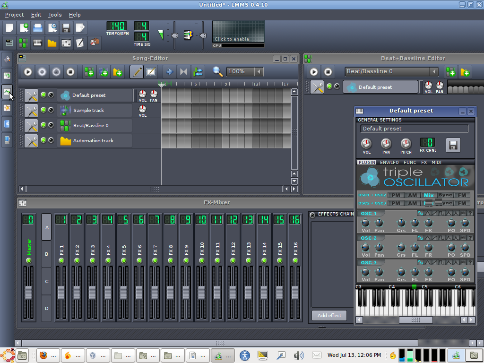Save the Default preset with disk icon
This screenshot has width=484, height=363.
tap(452, 146)
